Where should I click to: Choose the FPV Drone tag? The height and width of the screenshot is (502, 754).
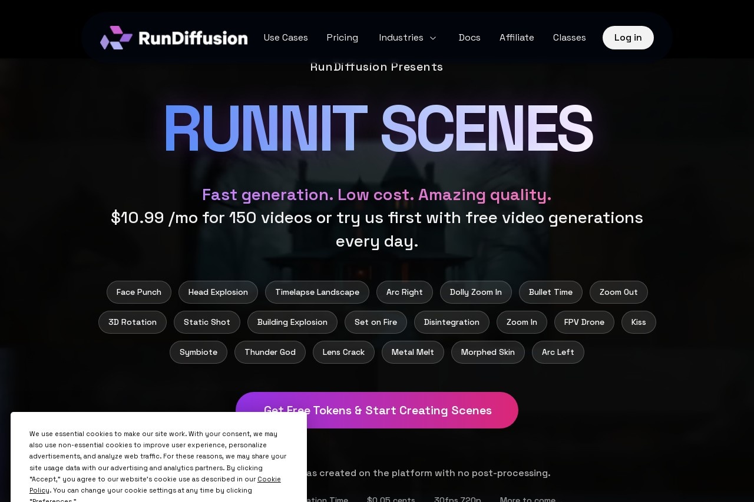(584, 322)
